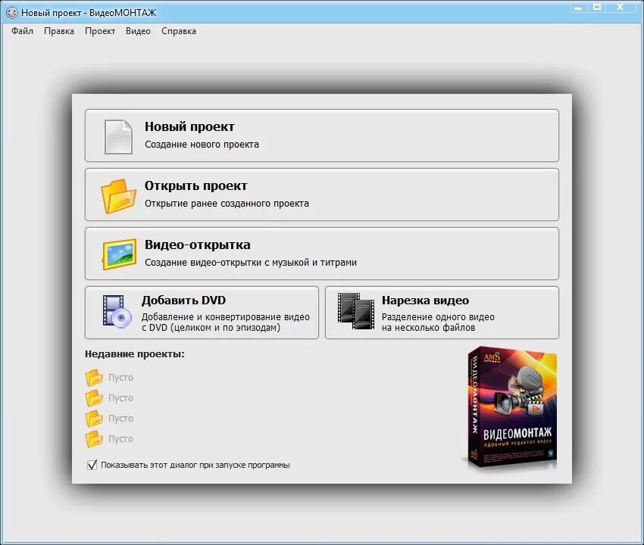Click the first Пусто folder icon in recent projects
This screenshot has width=644, height=545.
pyautogui.click(x=94, y=378)
